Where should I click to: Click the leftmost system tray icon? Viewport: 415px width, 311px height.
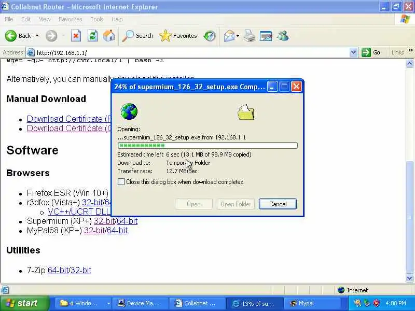point(357,303)
